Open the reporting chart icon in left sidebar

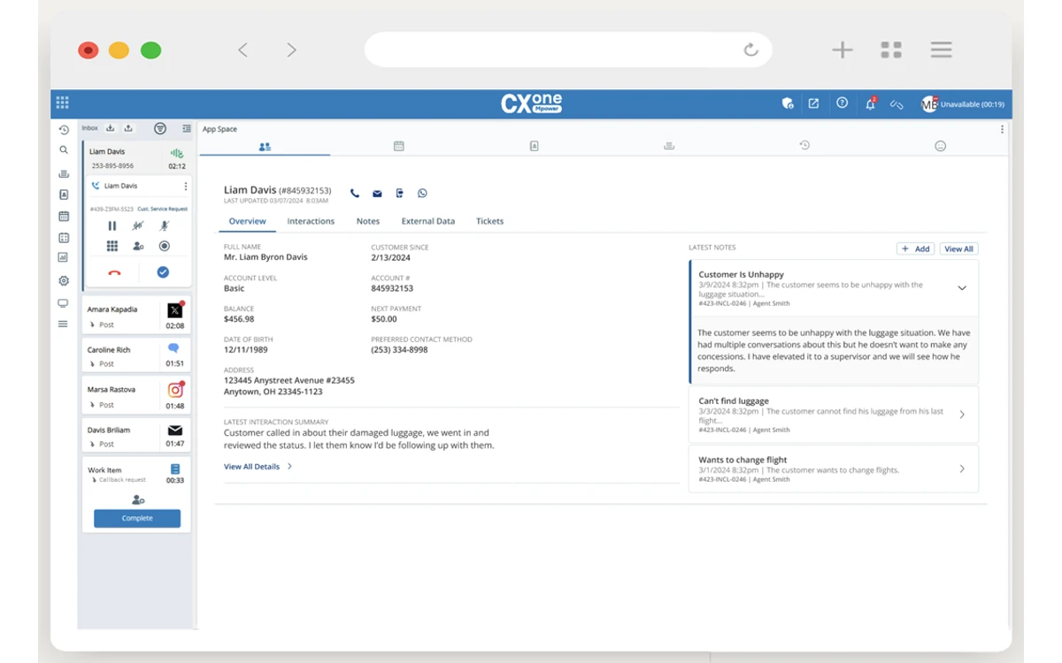64,258
